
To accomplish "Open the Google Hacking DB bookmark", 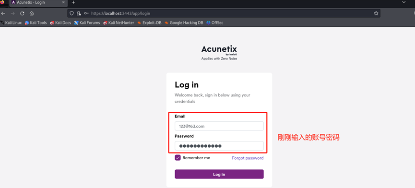I will click(184, 23).
